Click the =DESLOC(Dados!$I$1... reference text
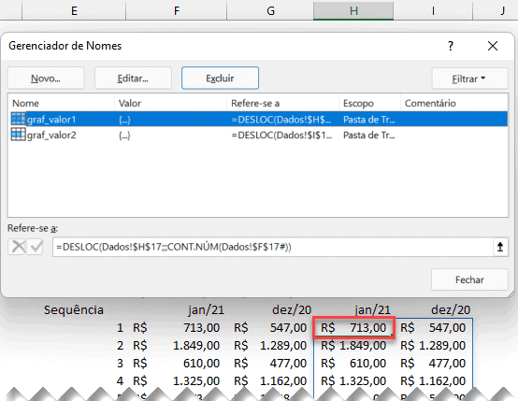 (281, 136)
